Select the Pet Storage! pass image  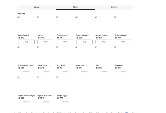click(57, 17)
